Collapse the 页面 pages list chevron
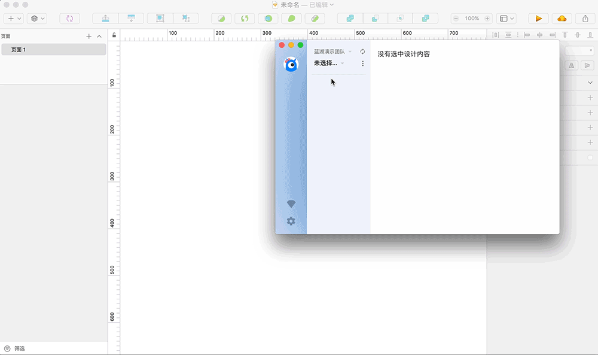 coord(99,37)
